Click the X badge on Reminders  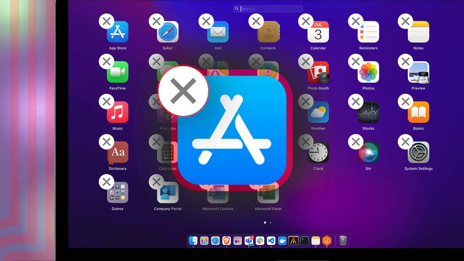pyautogui.click(x=356, y=22)
